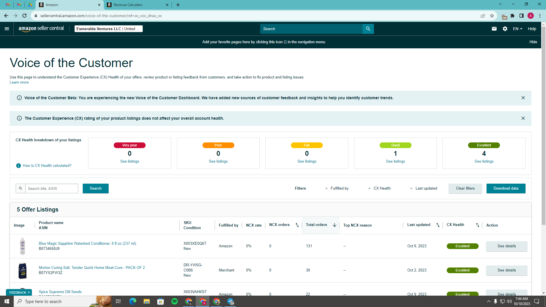Open the Google Drive pinned tab
The height and width of the screenshot is (307, 546).
(30, 5)
